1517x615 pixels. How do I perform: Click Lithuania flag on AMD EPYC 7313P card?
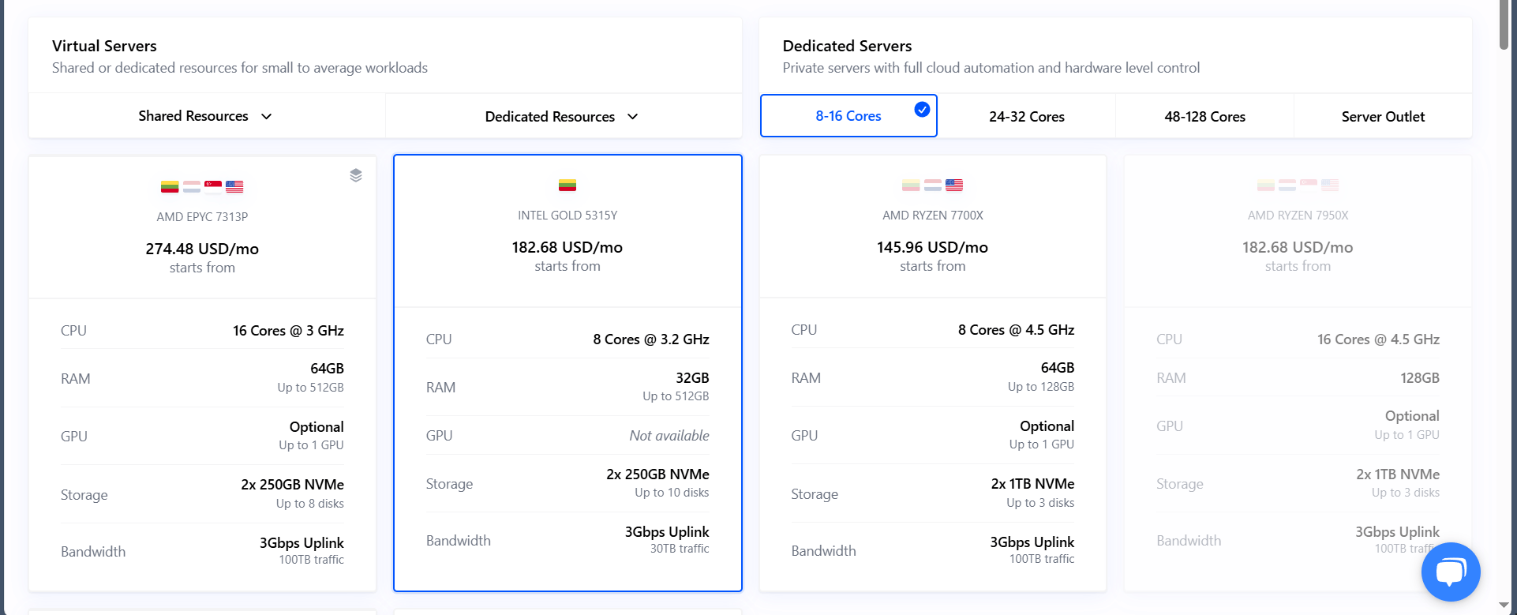pos(170,187)
